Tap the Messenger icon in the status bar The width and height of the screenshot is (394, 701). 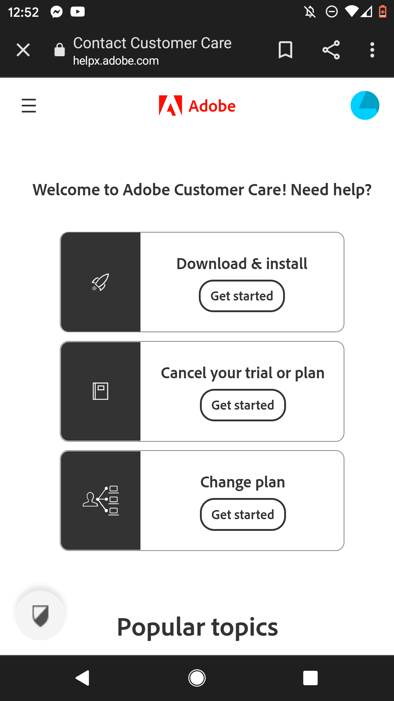point(56,11)
